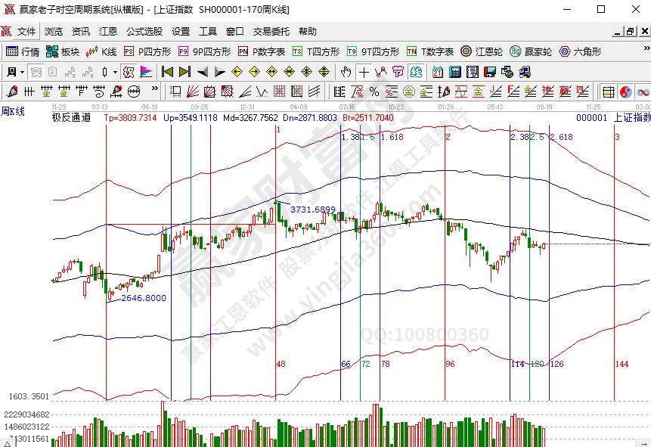Expand the candlestick chart type dropdown arrow
The height and width of the screenshot is (447, 651).
point(115,72)
